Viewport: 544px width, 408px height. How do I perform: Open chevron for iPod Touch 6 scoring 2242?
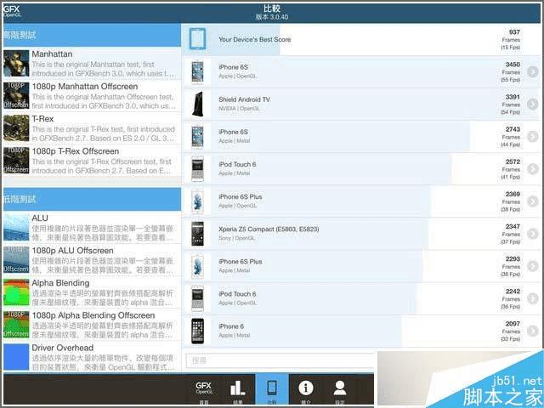(533, 298)
